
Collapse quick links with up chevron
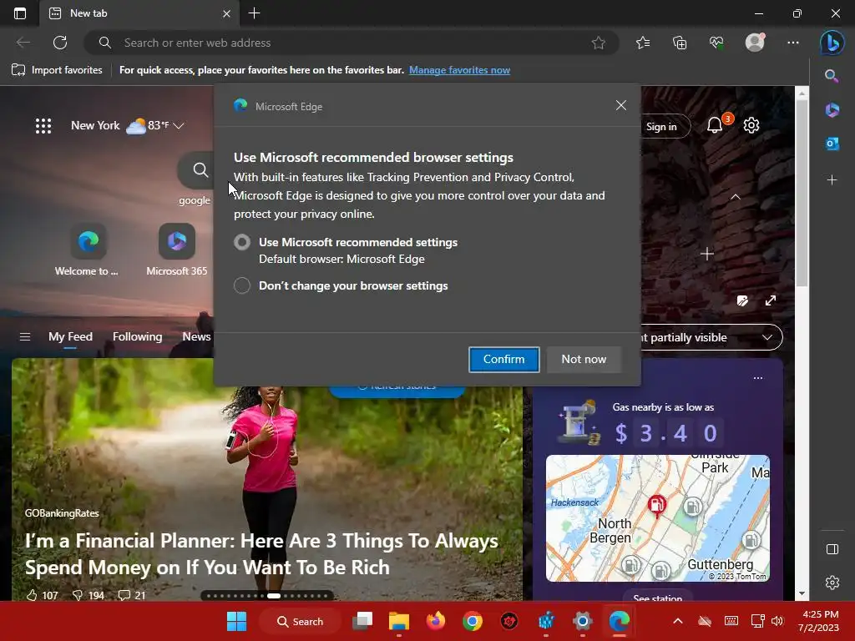735,197
